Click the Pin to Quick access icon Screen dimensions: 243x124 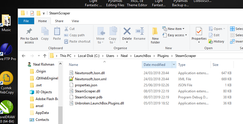[29, 32]
